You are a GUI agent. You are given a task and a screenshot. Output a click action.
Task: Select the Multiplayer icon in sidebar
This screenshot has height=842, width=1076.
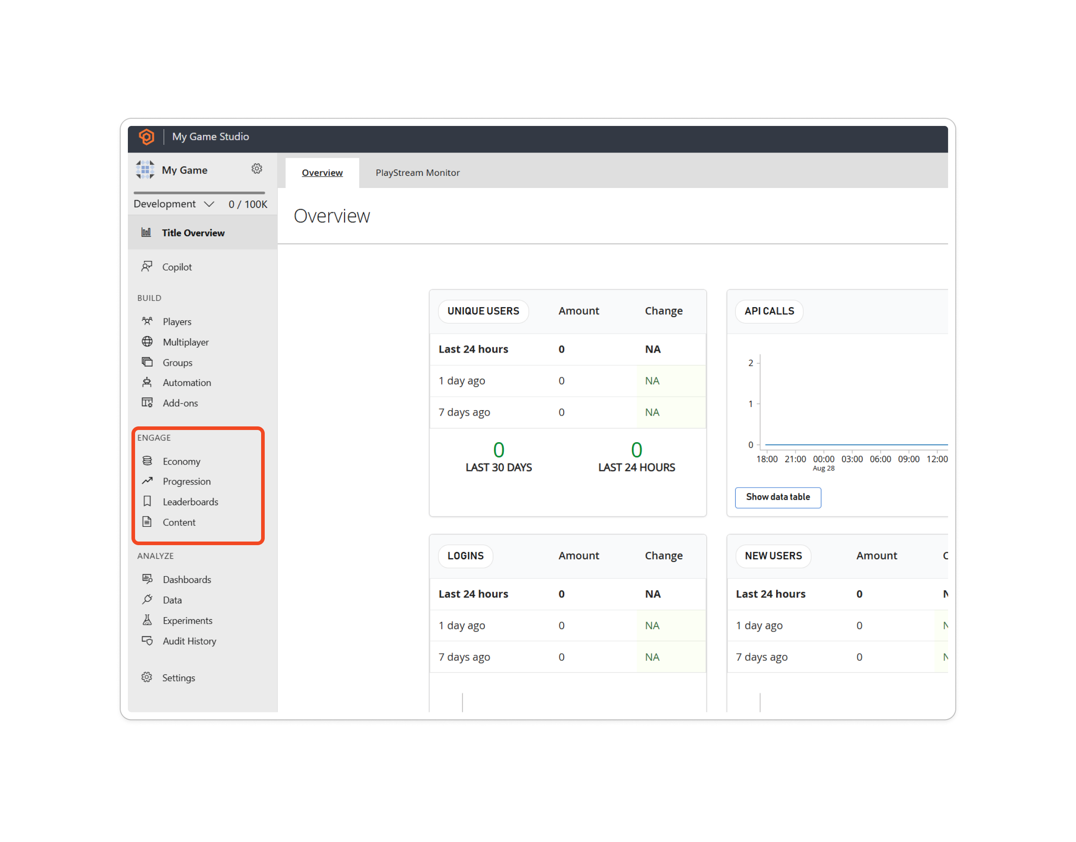click(148, 341)
